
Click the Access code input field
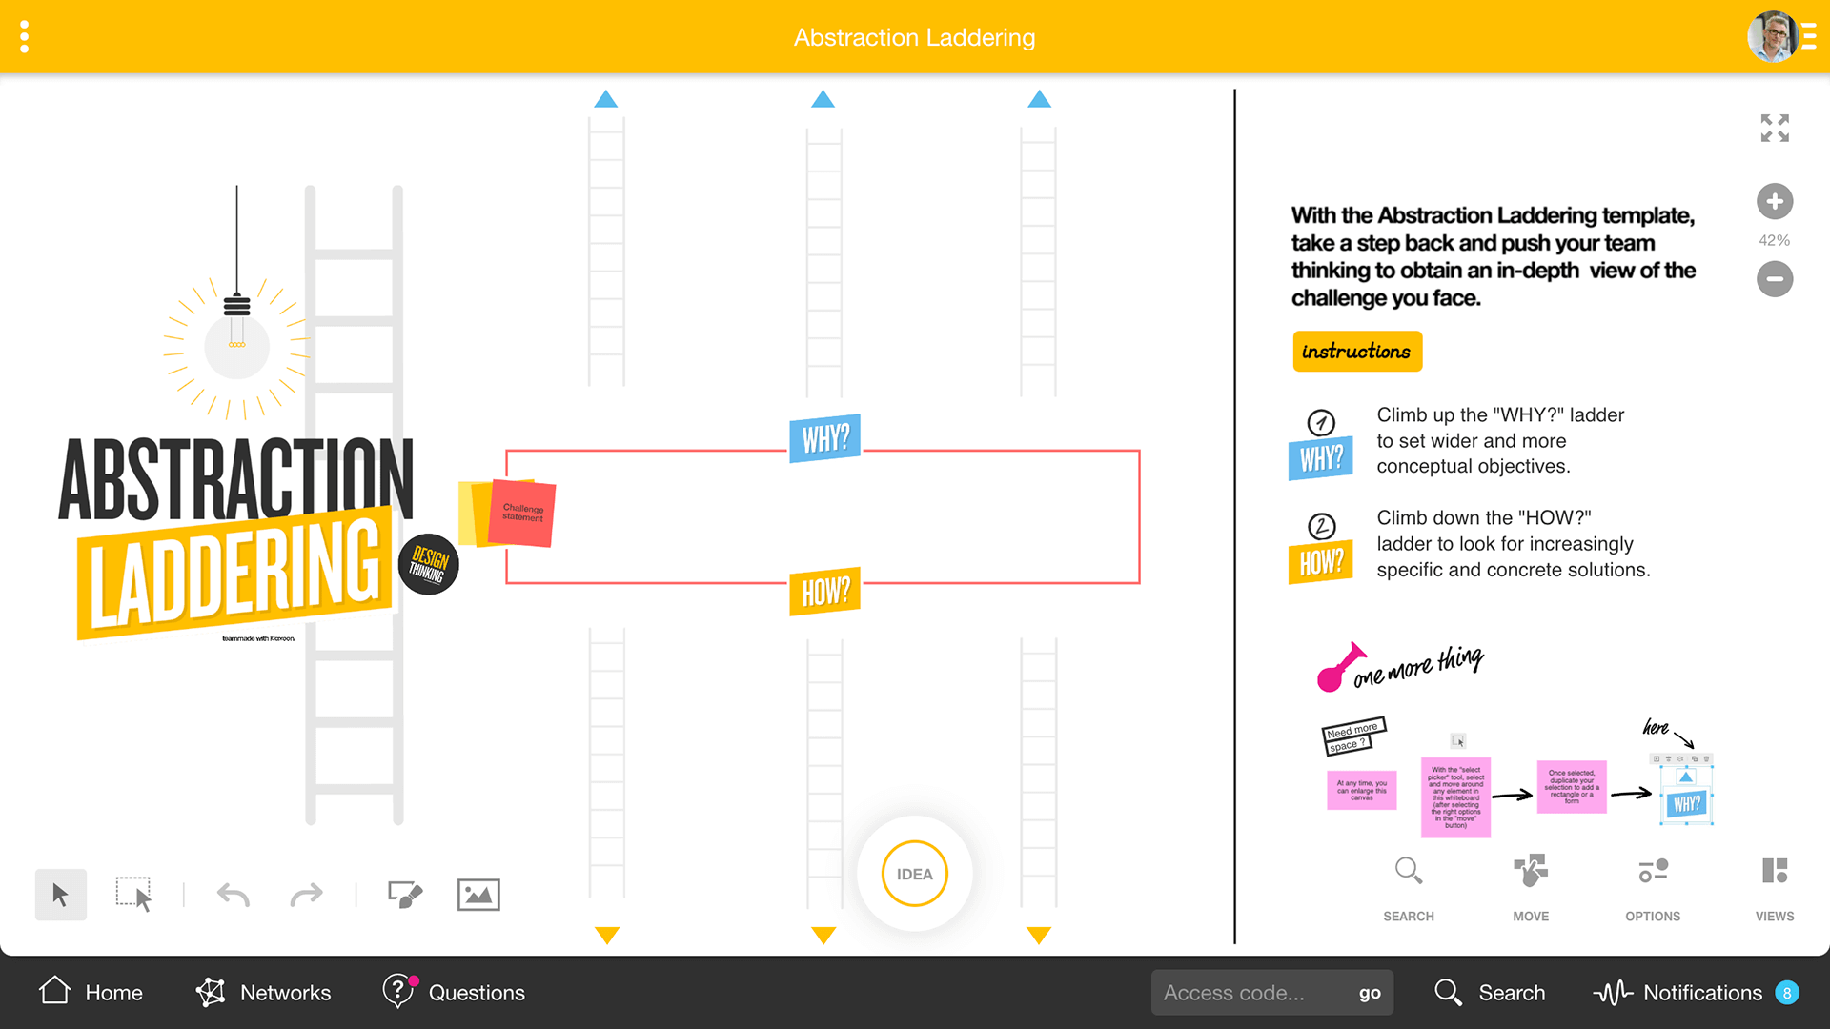click(1249, 992)
